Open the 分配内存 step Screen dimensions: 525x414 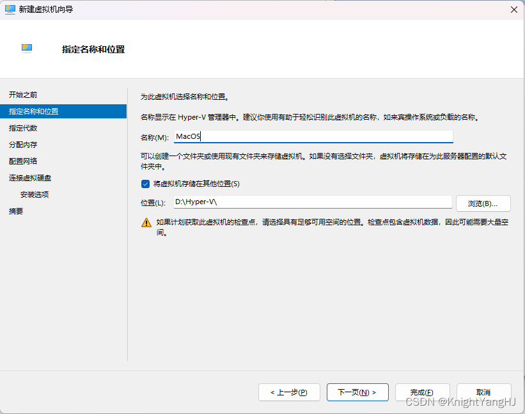click(x=23, y=145)
